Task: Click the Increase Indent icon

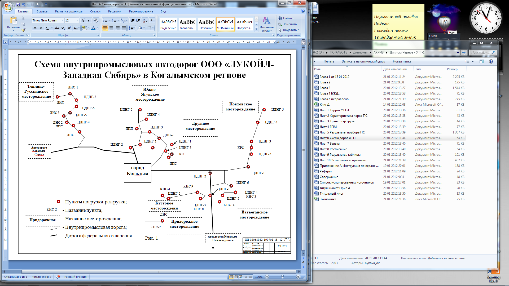Action: (138, 20)
